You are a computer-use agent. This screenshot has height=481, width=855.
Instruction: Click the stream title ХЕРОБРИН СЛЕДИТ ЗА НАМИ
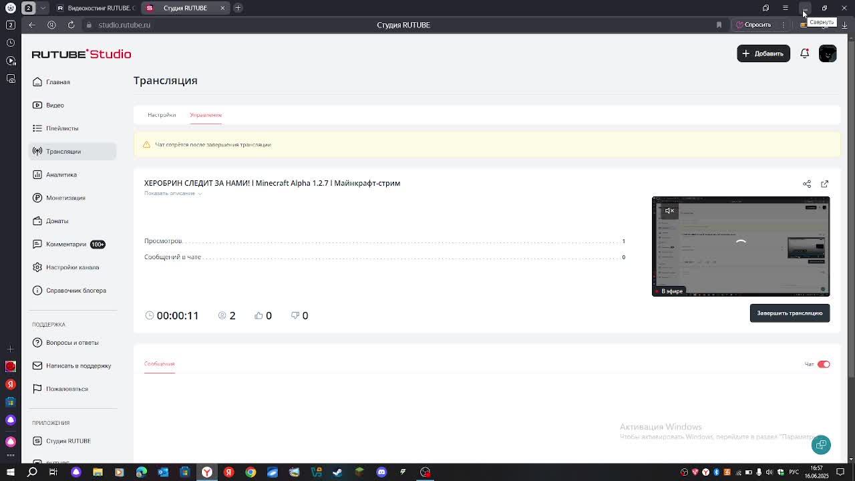[x=272, y=183]
